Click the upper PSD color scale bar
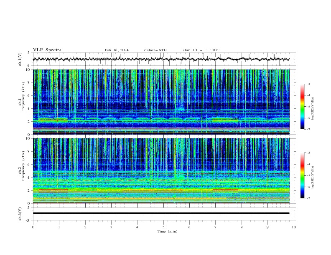Viewport: 331px width, 255px height. tap(303, 106)
